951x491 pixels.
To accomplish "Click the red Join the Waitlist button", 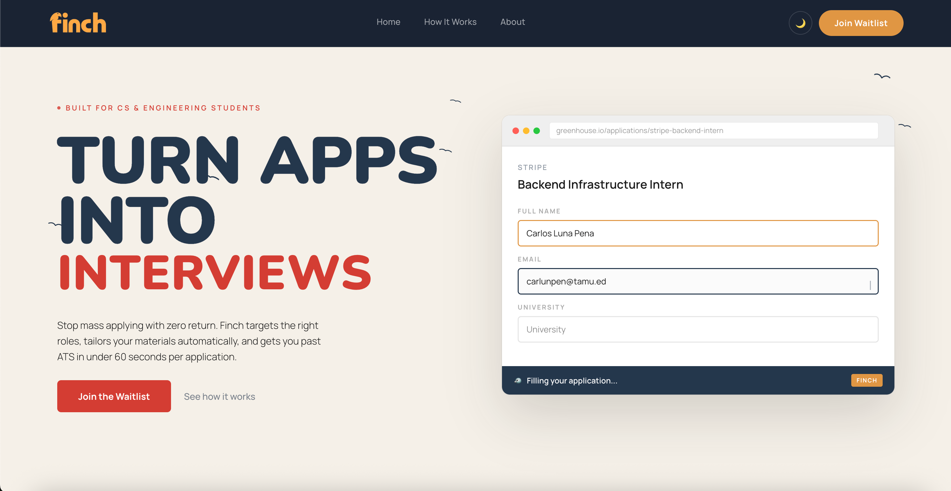I will pos(114,396).
